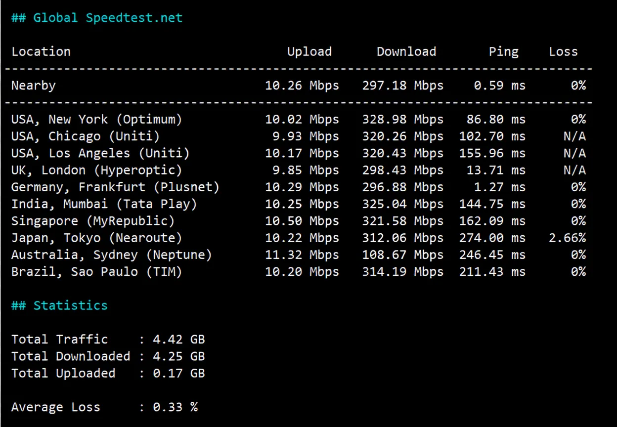The image size is (617, 427).
Task: Click 'UK, London (Hyperoptic)' row label
Action: (x=97, y=170)
